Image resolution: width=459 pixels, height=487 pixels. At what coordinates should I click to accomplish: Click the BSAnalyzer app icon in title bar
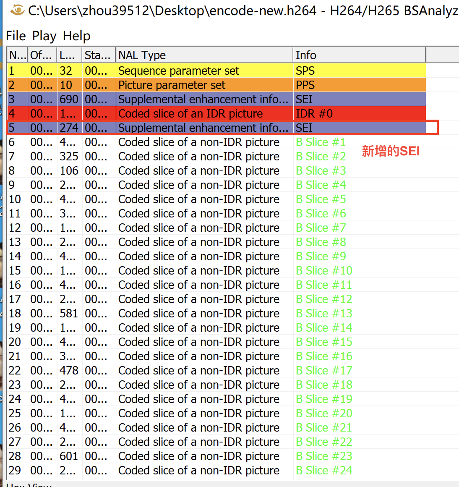tap(17, 10)
